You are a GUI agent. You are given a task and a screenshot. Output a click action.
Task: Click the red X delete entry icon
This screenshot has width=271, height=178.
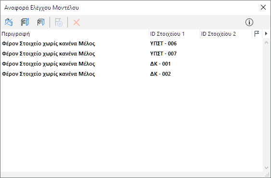(77, 23)
